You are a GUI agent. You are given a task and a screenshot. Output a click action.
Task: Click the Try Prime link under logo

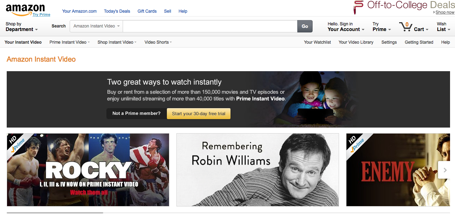click(x=41, y=15)
